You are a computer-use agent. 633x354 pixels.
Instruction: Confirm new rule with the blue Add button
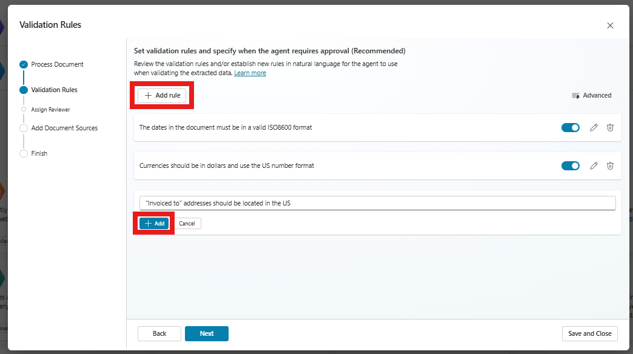(154, 223)
